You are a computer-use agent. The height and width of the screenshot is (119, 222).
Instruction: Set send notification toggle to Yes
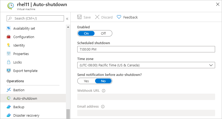86,81
